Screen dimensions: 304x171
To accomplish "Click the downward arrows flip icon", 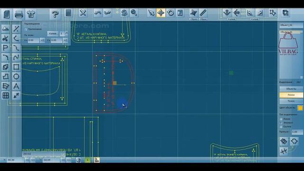I will [227, 13].
